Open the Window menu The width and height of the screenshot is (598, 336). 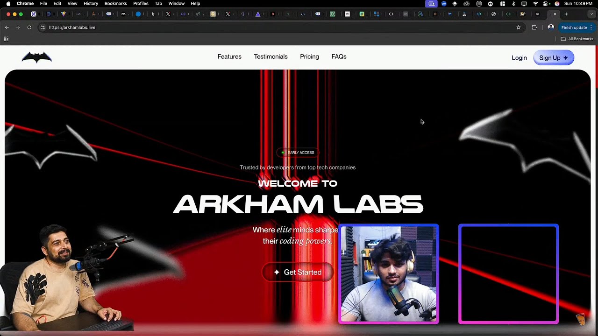(x=176, y=3)
